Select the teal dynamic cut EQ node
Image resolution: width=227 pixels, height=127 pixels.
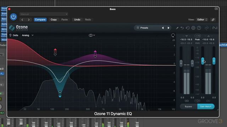(60, 94)
